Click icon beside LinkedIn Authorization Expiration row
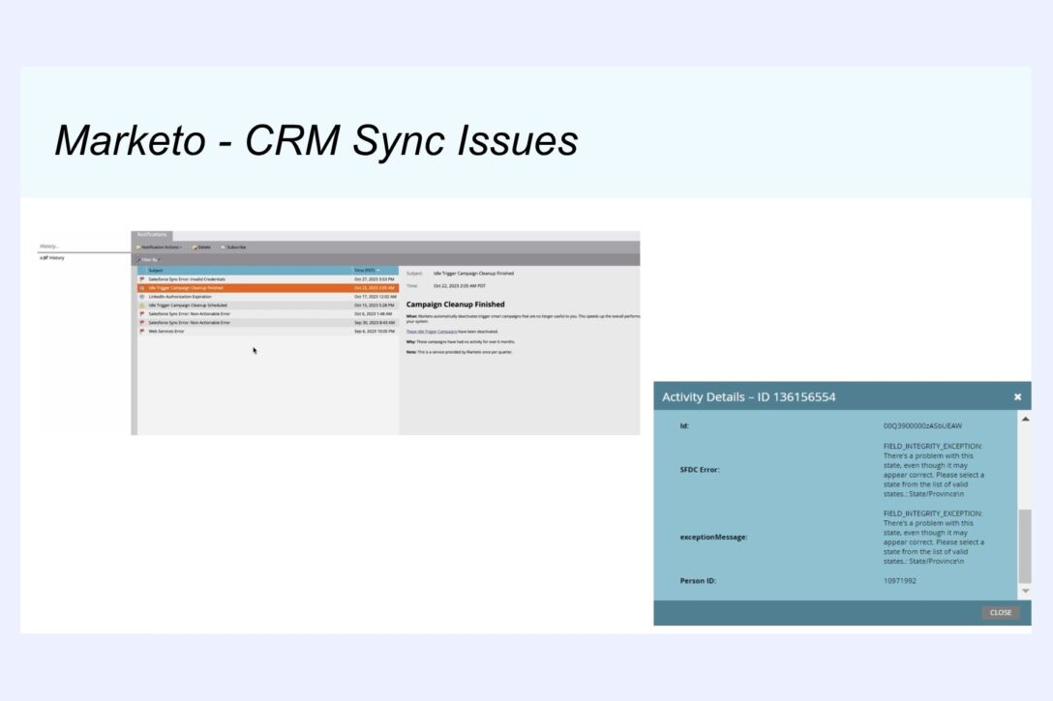 coord(141,297)
